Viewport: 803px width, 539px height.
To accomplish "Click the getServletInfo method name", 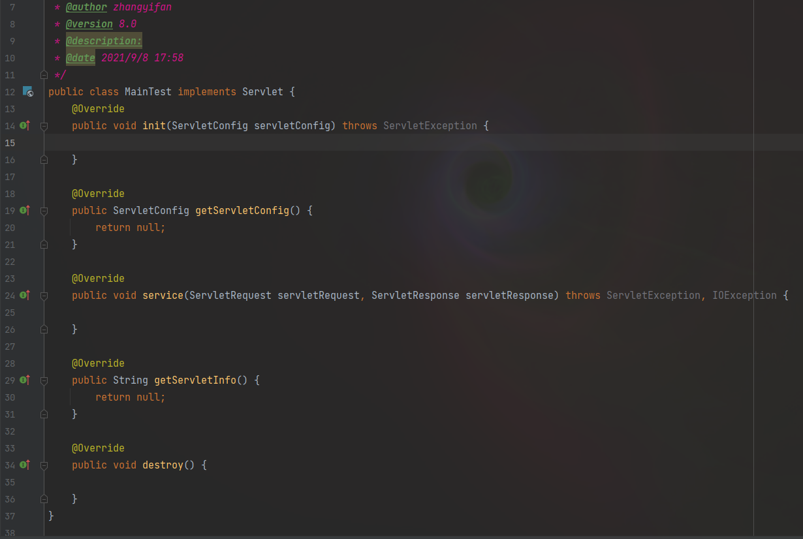I will click(x=195, y=380).
